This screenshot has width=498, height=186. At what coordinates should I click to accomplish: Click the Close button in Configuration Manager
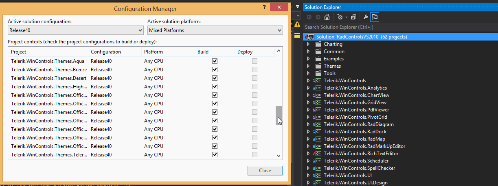265,171
